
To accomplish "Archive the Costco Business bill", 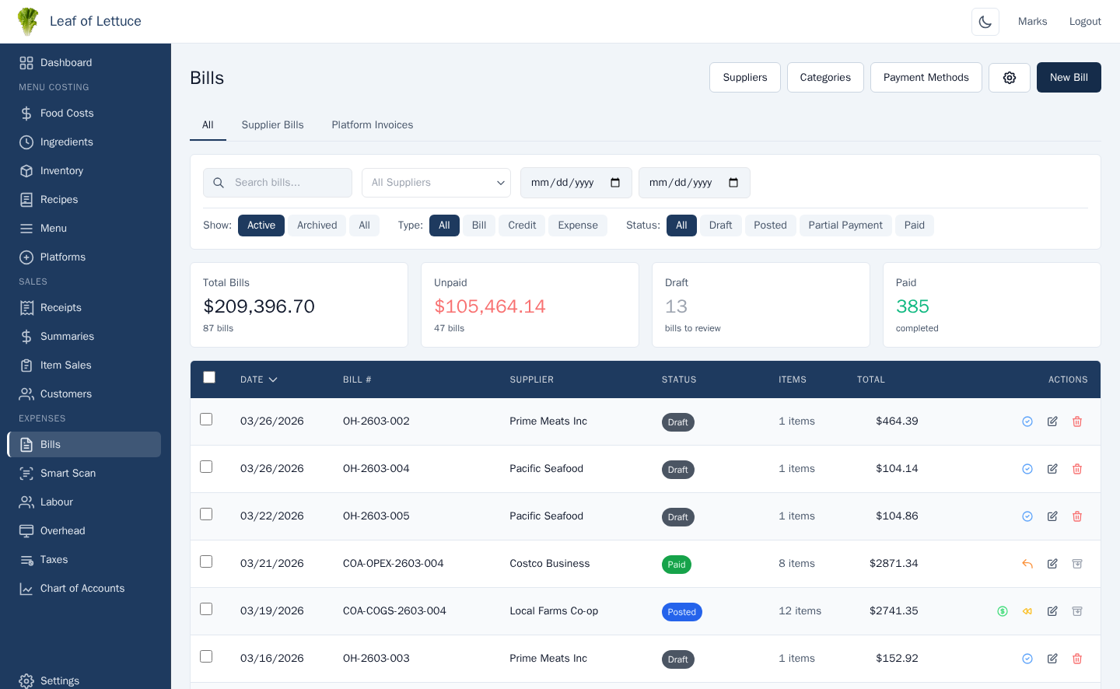I will [x=1076, y=564].
